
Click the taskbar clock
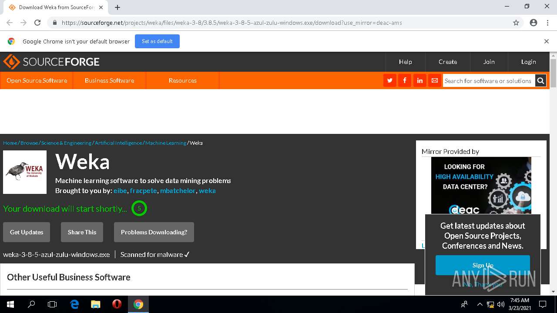point(520,304)
